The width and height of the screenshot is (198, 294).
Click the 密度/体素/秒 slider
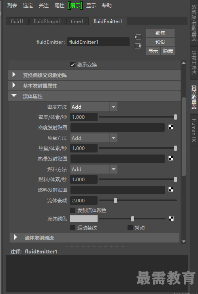[x=138, y=117]
